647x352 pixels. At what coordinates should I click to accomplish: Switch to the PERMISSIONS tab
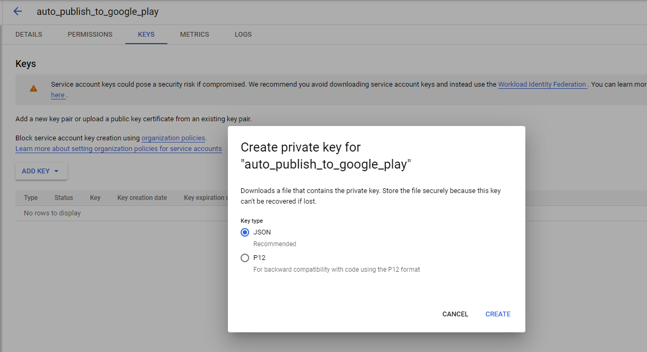[90, 35]
